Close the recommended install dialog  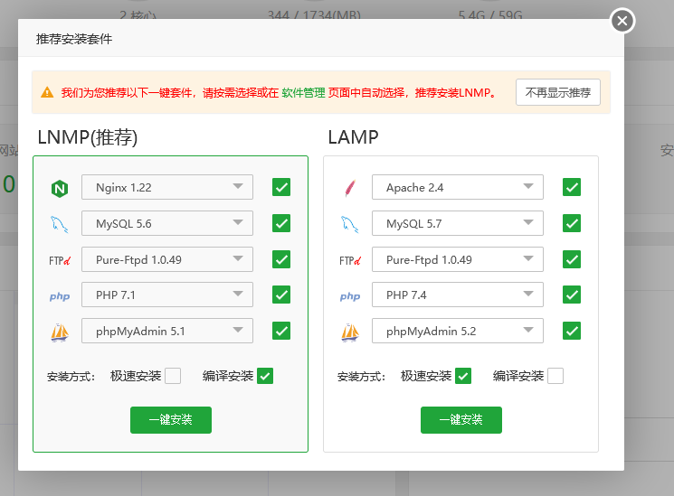[622, 21]
